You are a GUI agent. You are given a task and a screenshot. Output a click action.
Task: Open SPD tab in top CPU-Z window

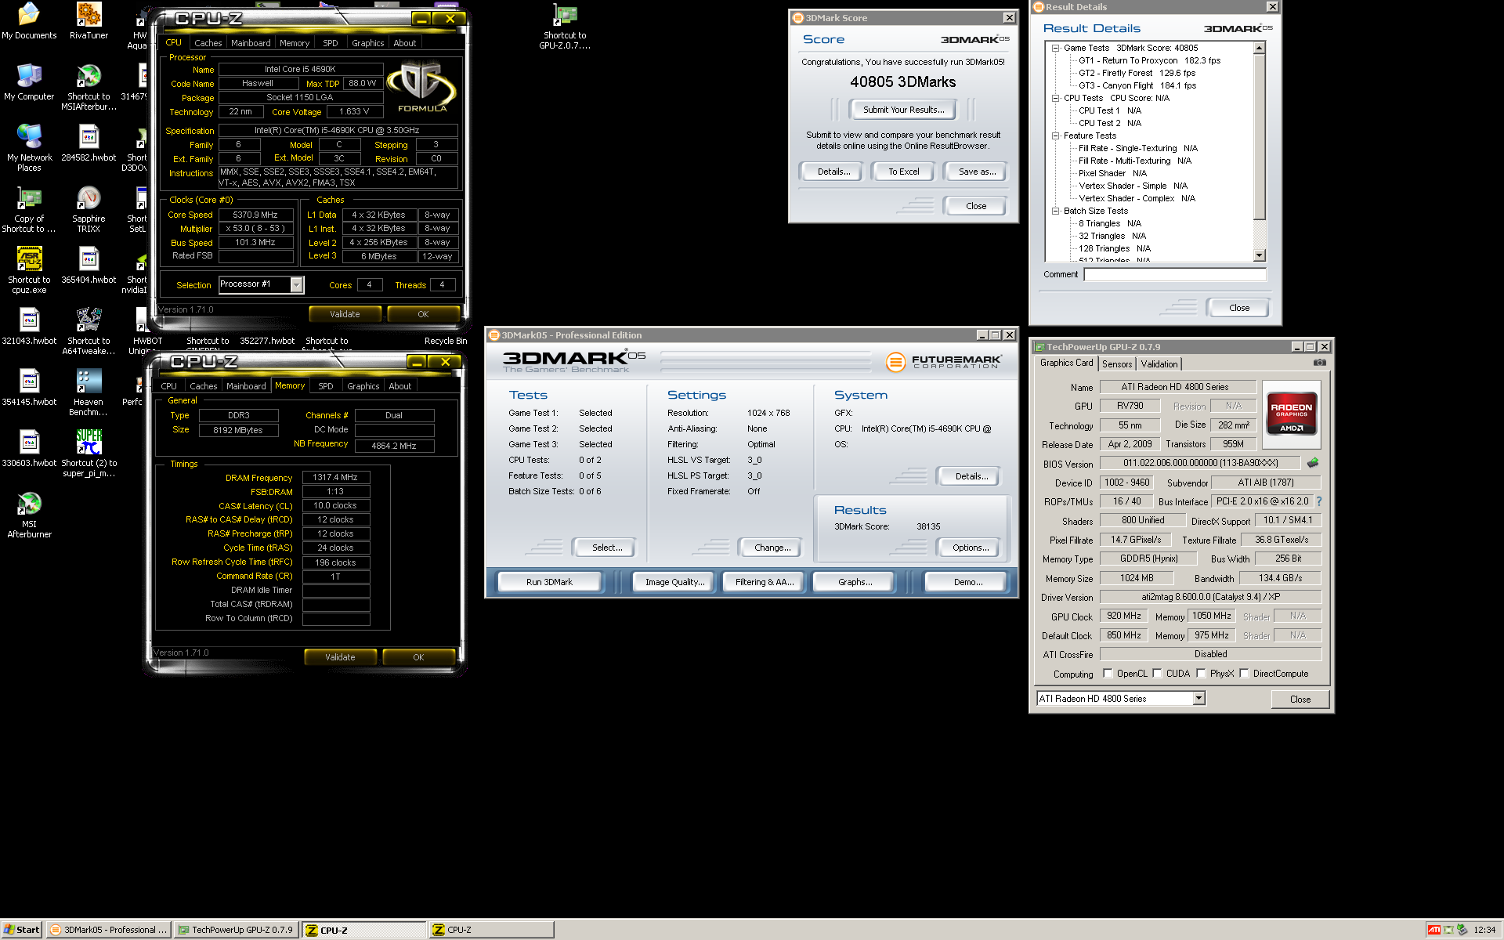coord(331,43)
